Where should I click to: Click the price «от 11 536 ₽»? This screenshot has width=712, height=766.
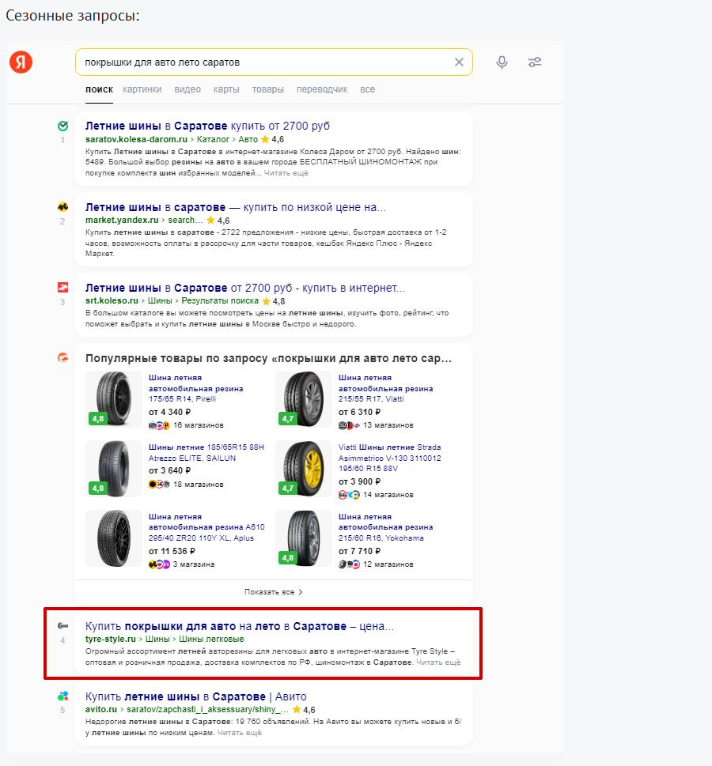[172, 551]
